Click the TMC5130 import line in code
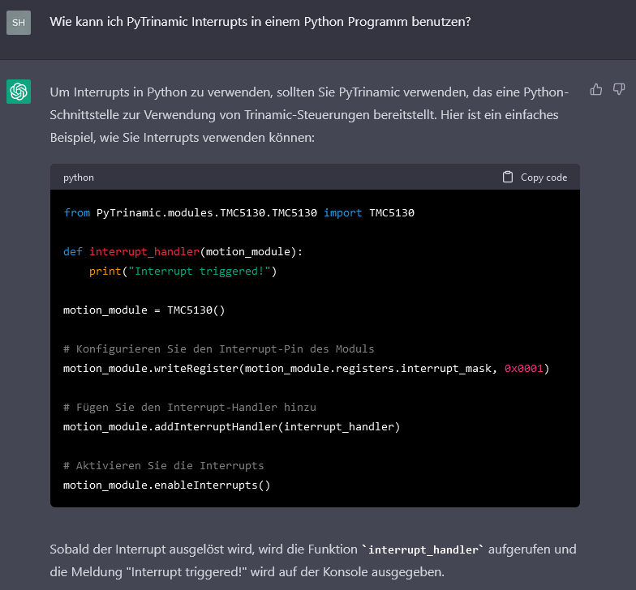Image resolution: width=636 pixels, height=590 pixels. [x=238, y=213]
